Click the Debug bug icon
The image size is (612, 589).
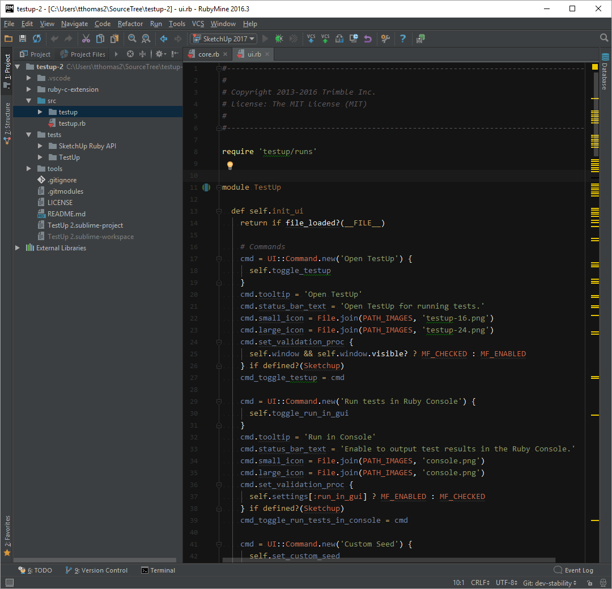pyautogui.click(x=279, y=39)
